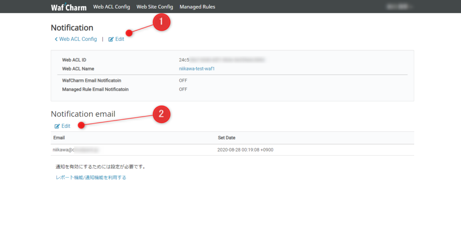Click the Set Date column header

[226, 138]
